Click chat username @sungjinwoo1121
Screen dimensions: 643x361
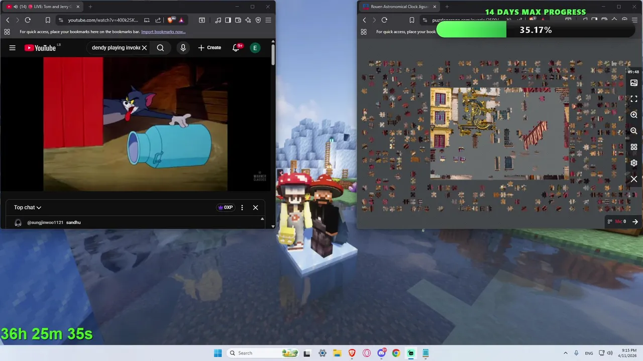45,222
